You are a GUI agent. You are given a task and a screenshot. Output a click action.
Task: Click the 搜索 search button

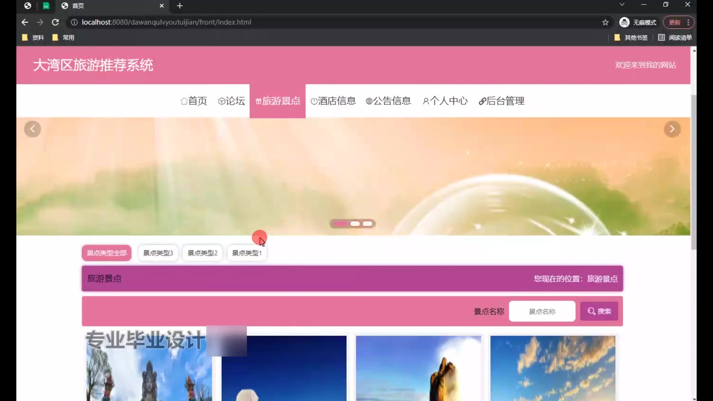click(599, 311)
